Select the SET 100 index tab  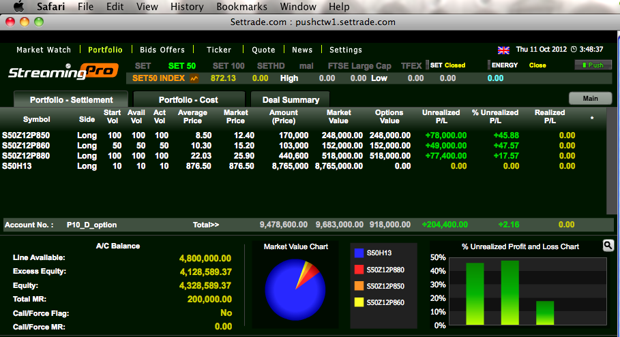click(x=228, y=66)
